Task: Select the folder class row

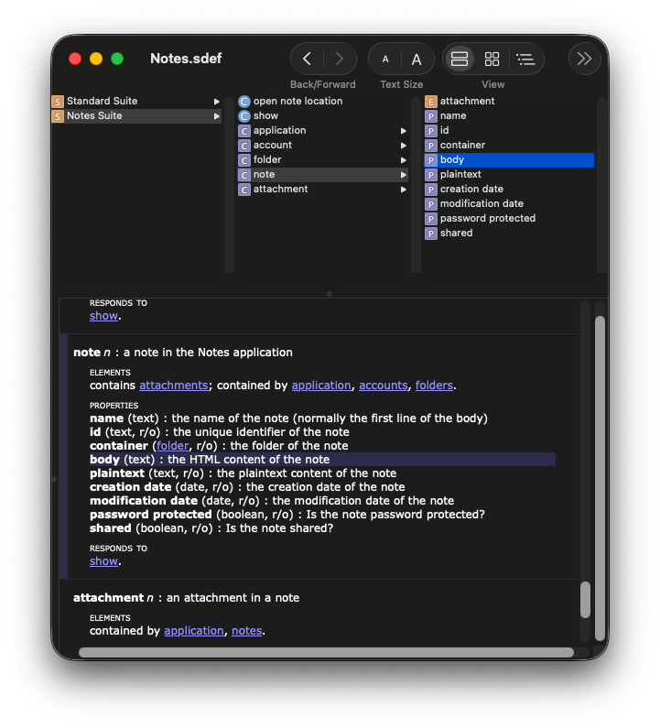Action: pos(322,160)
